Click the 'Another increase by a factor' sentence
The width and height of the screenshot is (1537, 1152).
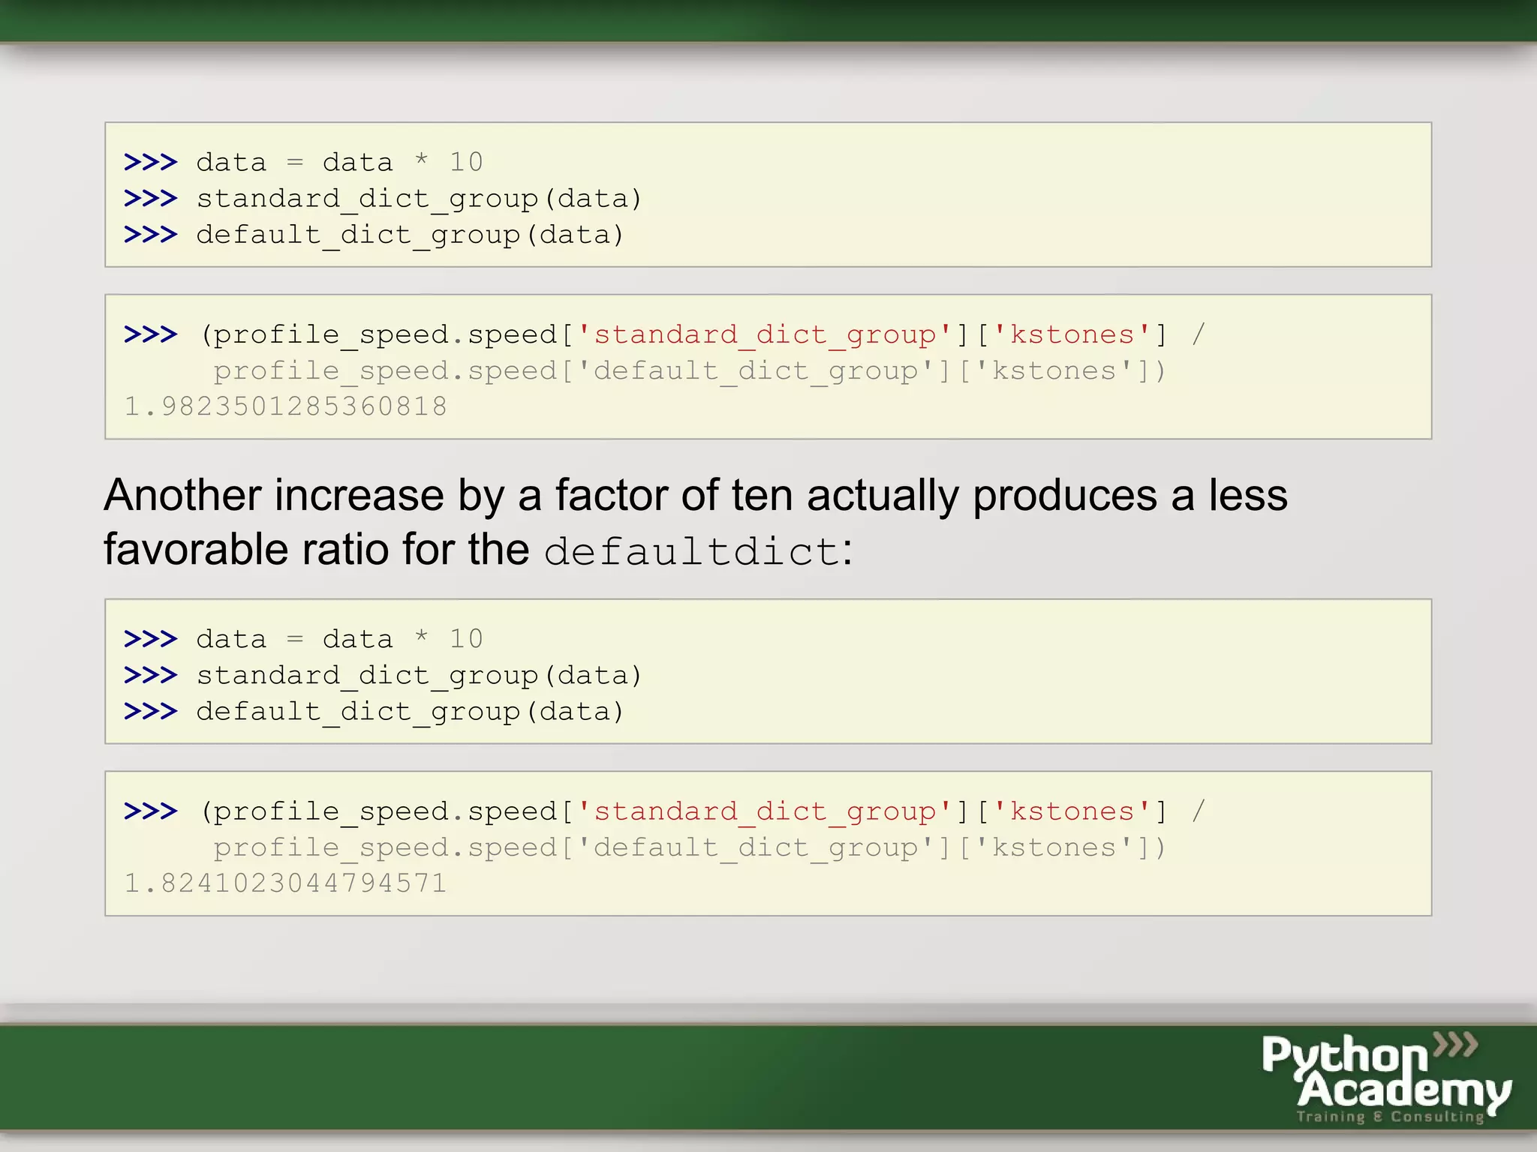click(x=696, y=523)
